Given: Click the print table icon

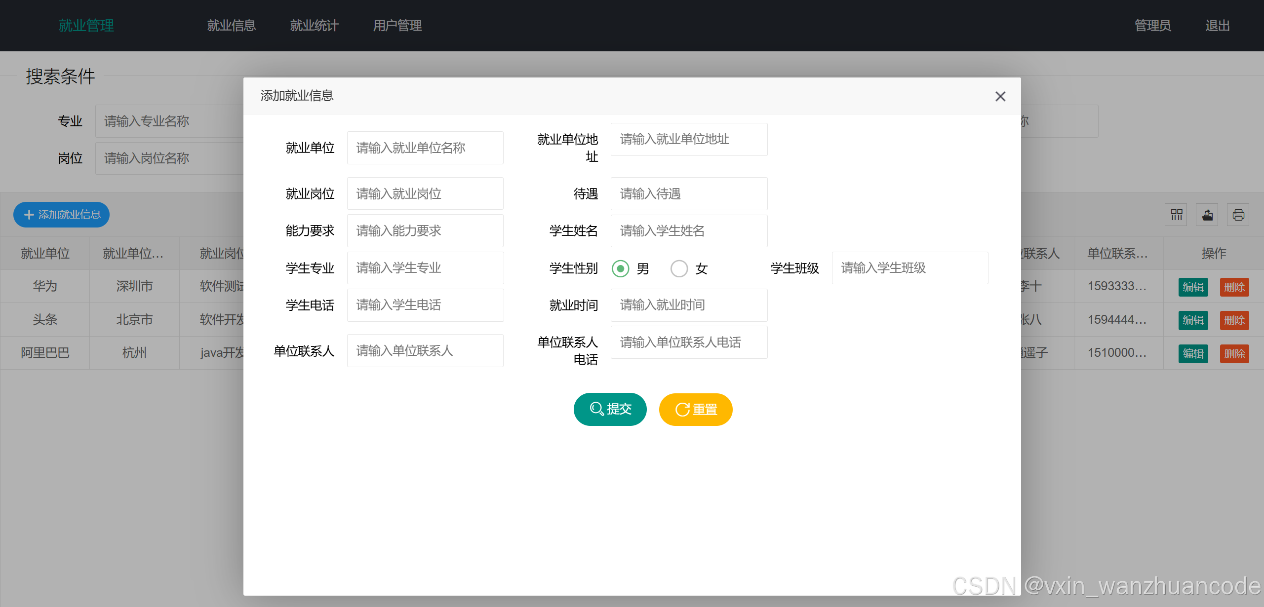Looking at the screenshot, I should point(1238,215).
